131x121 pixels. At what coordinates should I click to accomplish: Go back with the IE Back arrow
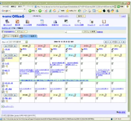[30, 11]
